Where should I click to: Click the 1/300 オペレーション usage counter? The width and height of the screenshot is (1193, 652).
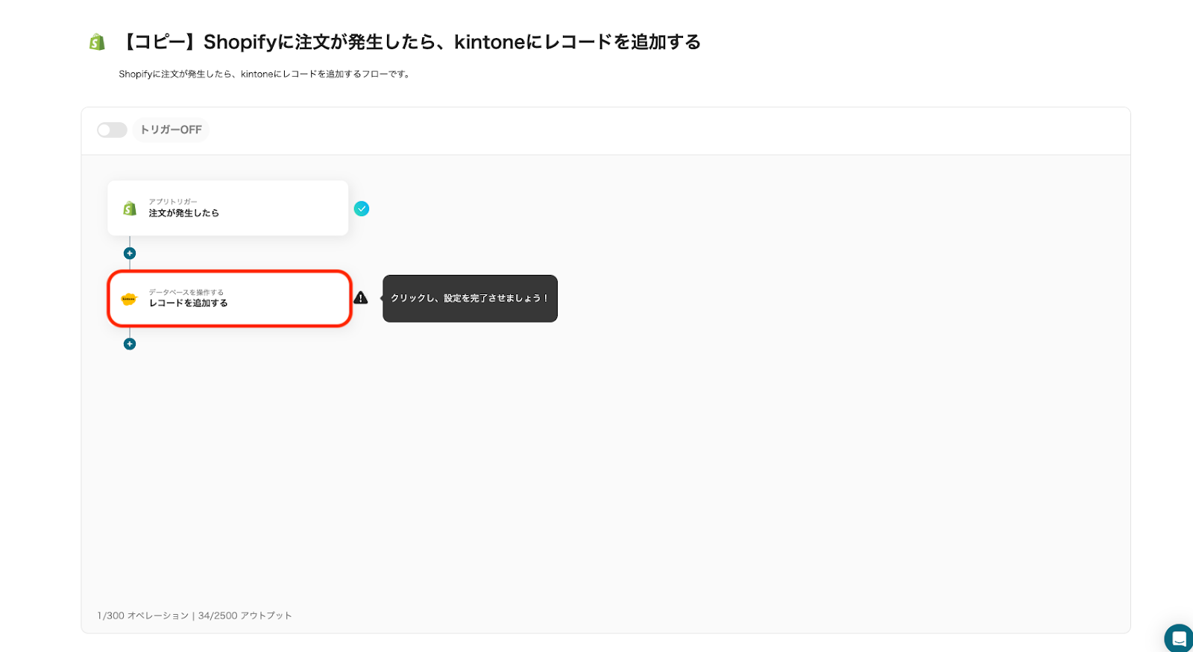coord(143,615)
